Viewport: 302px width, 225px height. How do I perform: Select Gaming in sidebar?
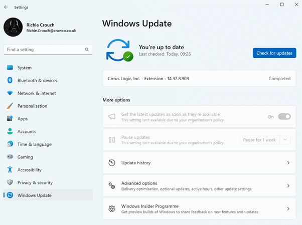click(x=48, y=157)
